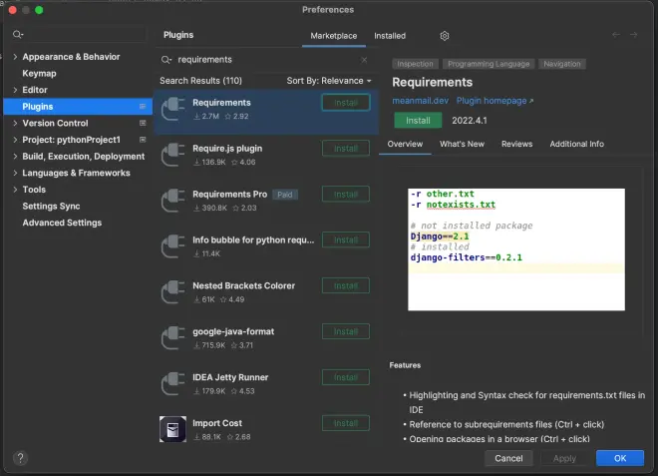The image size is (658, 476).
Task: Install the Require.js plugin
Action: click(x=346, y=149)
